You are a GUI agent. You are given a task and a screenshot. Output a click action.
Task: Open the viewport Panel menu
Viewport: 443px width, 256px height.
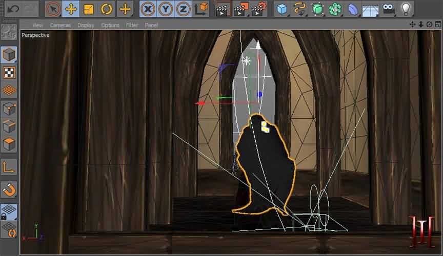point(151,25)
